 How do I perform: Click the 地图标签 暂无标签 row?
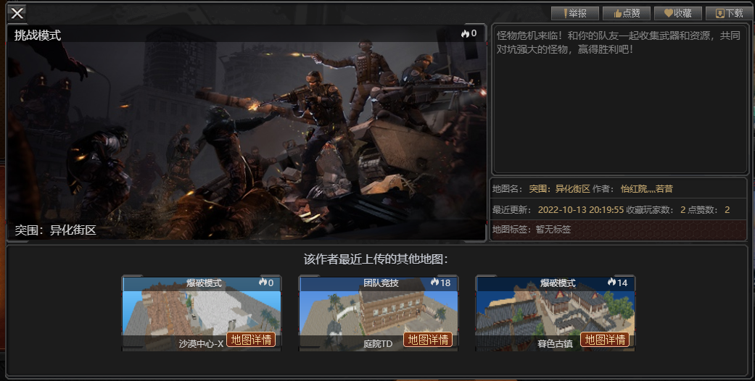[618, 230]
